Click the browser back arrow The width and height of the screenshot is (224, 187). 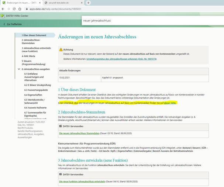point(3,8)
